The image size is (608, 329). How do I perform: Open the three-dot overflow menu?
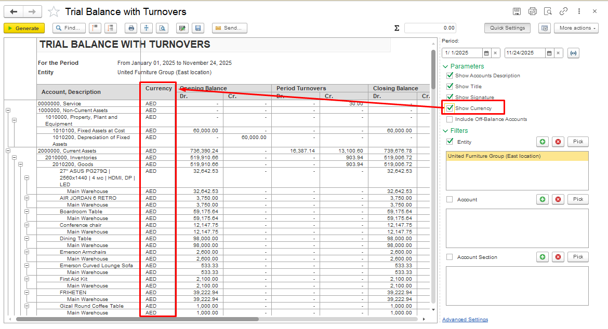click(x=579, y=11)
